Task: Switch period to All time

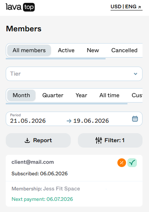Action: pos(110,95)
